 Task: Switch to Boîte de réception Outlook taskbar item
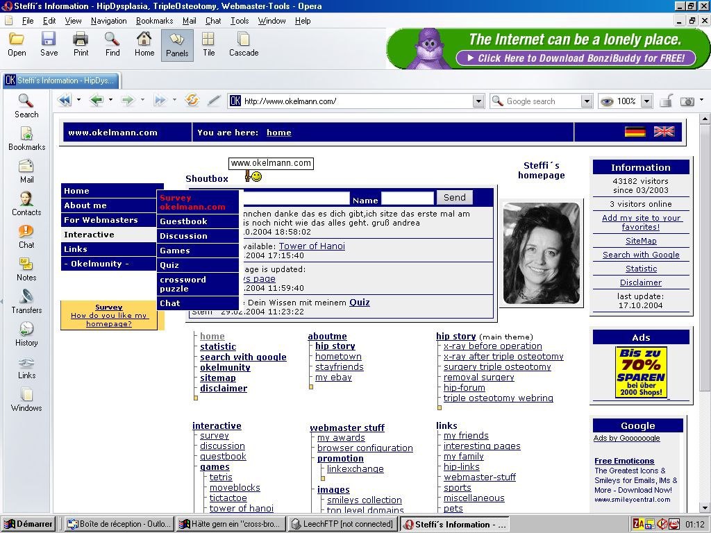[119, 524]
